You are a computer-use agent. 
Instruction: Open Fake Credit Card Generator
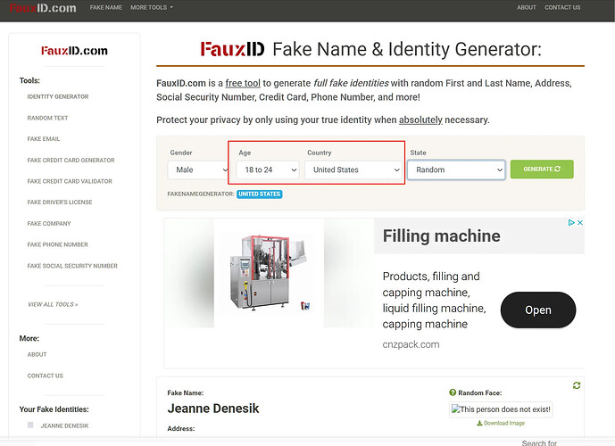[x=71, y=160]
